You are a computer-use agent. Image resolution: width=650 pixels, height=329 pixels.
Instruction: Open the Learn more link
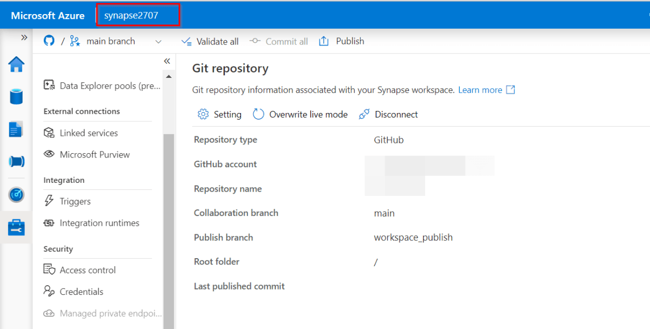tap(480, 90)
